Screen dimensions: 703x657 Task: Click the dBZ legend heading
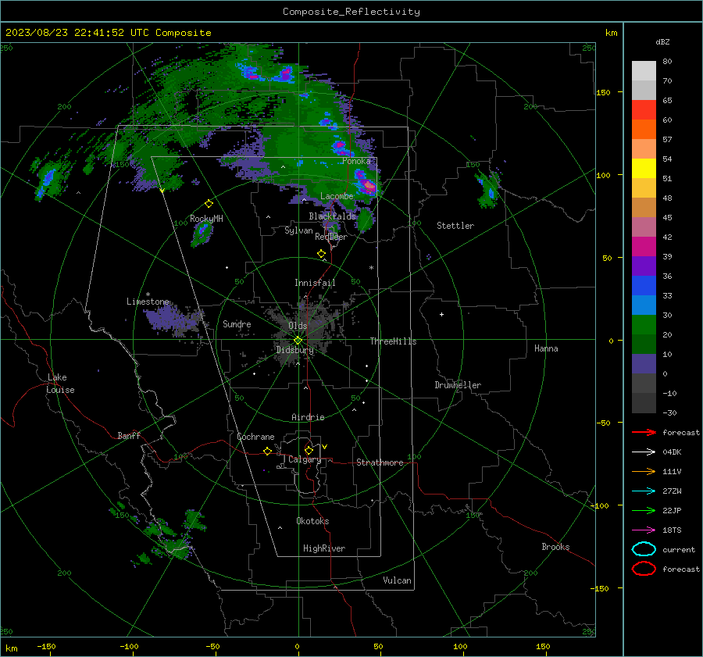coord(662,41)
